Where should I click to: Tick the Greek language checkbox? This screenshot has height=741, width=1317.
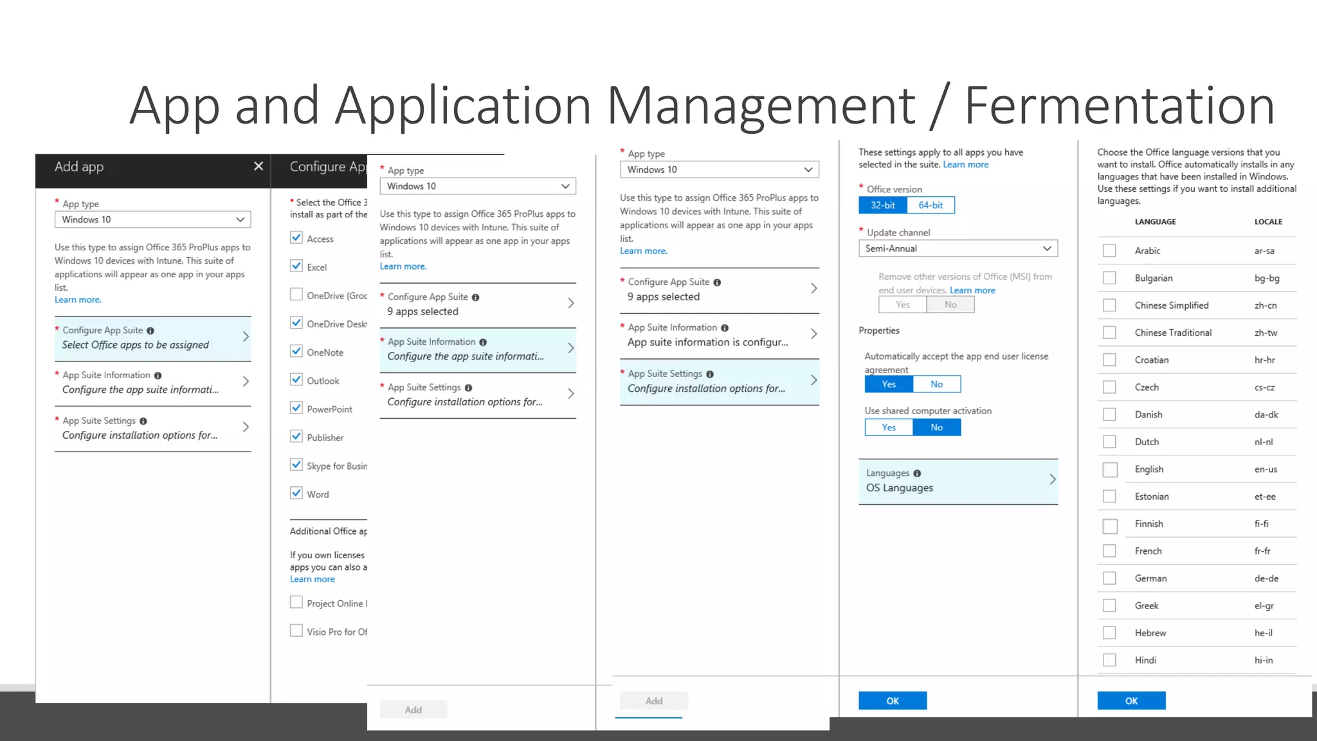(1109, 606)
